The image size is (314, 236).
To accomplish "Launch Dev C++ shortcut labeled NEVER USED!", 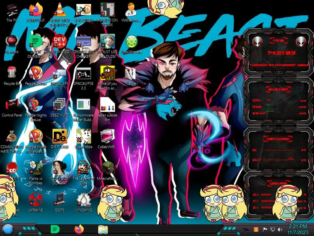I will point(60,42).
